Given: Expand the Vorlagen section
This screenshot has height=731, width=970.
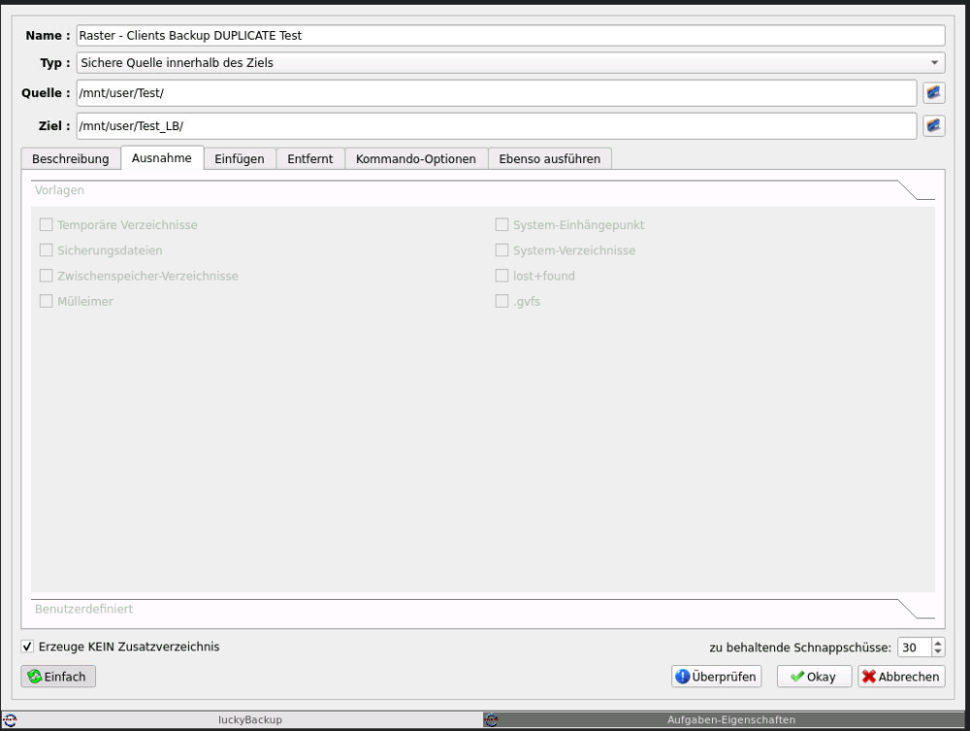Looking at the screenshot, I should 482,190.
